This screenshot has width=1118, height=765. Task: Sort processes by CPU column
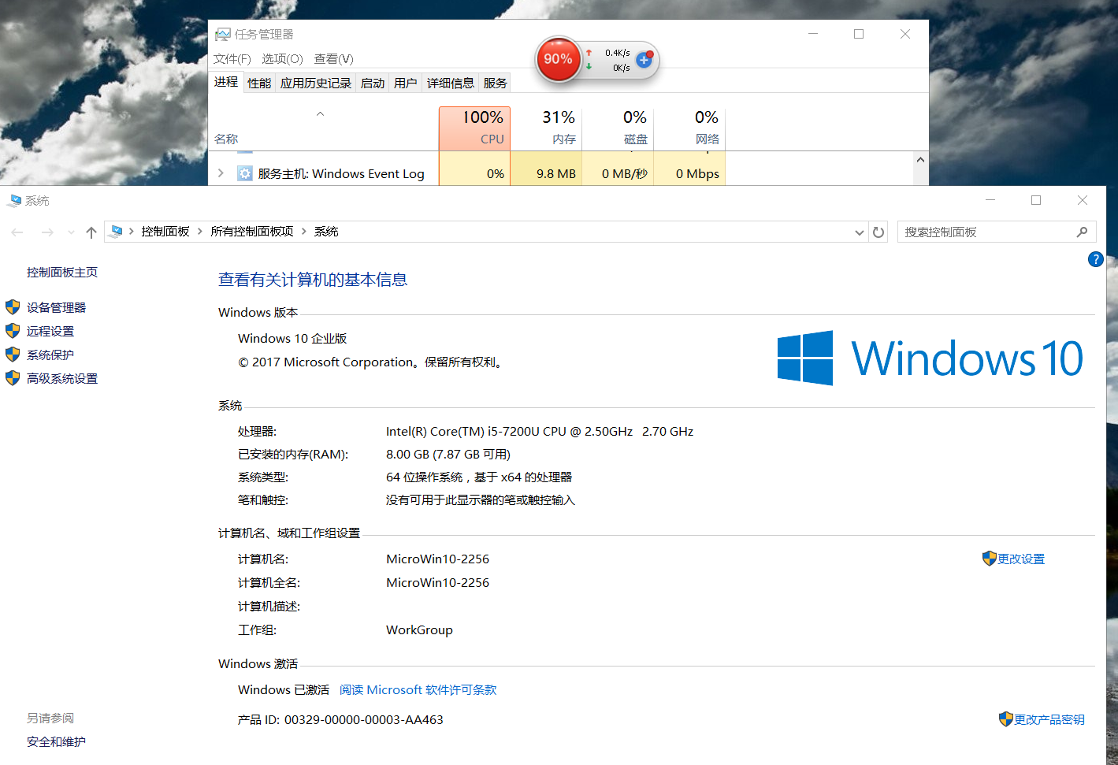point(474,128)
